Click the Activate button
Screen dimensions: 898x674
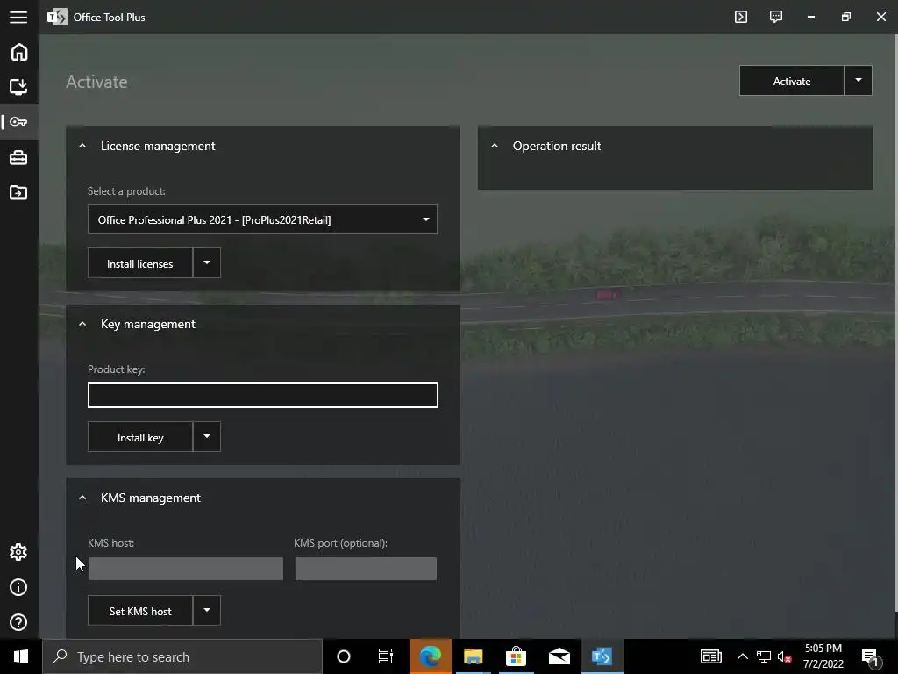point(792,81)
